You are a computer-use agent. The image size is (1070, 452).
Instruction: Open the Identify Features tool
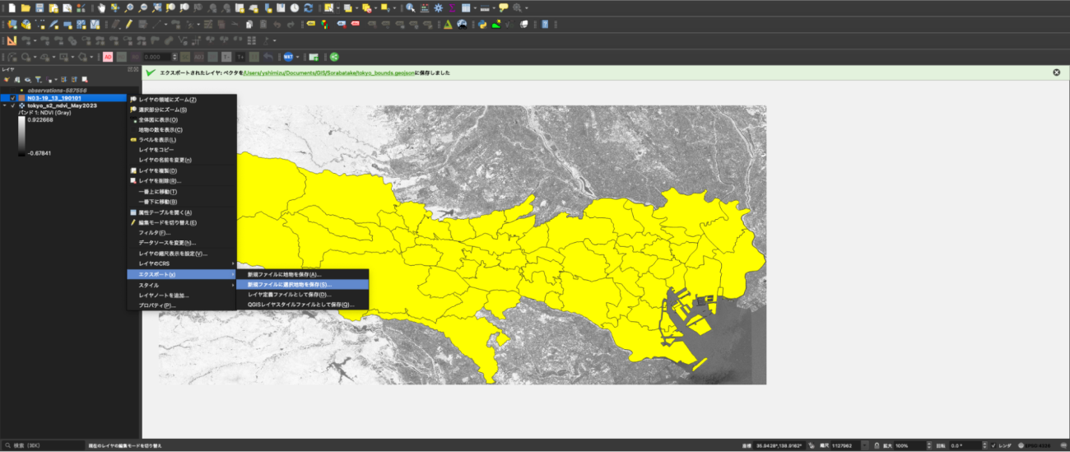pyautogui.click(x=410, y=7)
